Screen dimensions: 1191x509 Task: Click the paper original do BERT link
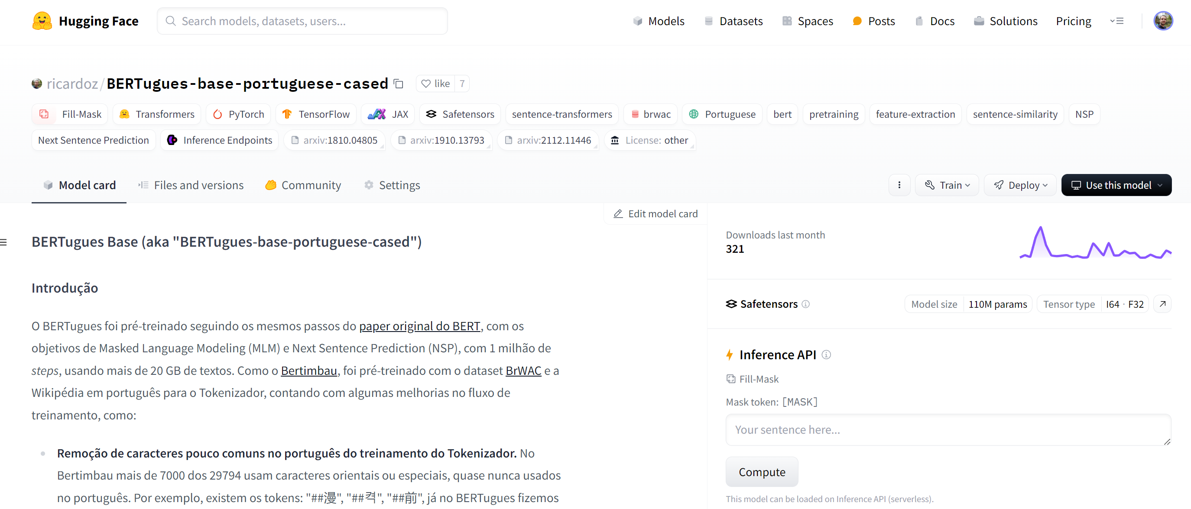pyautogui.click(x=419, y=326)
